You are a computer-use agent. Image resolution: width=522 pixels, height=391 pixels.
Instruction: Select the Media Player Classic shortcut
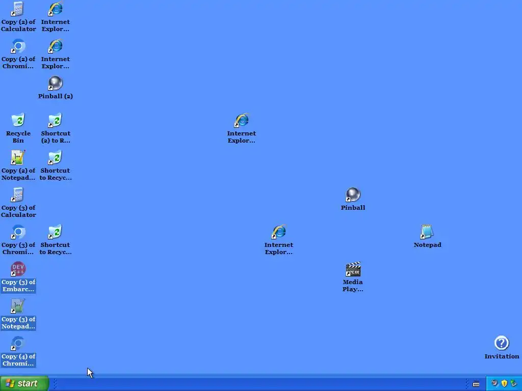353,277
